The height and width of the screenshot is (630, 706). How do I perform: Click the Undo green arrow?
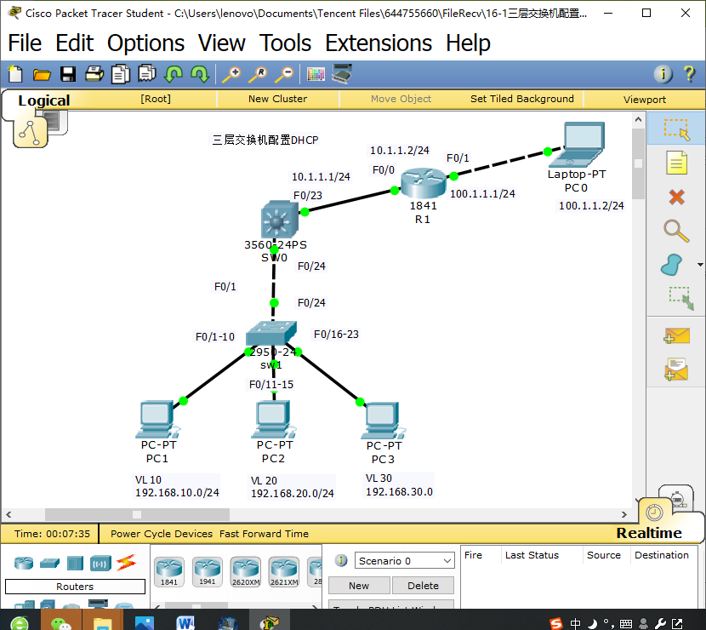coord(174,74)
